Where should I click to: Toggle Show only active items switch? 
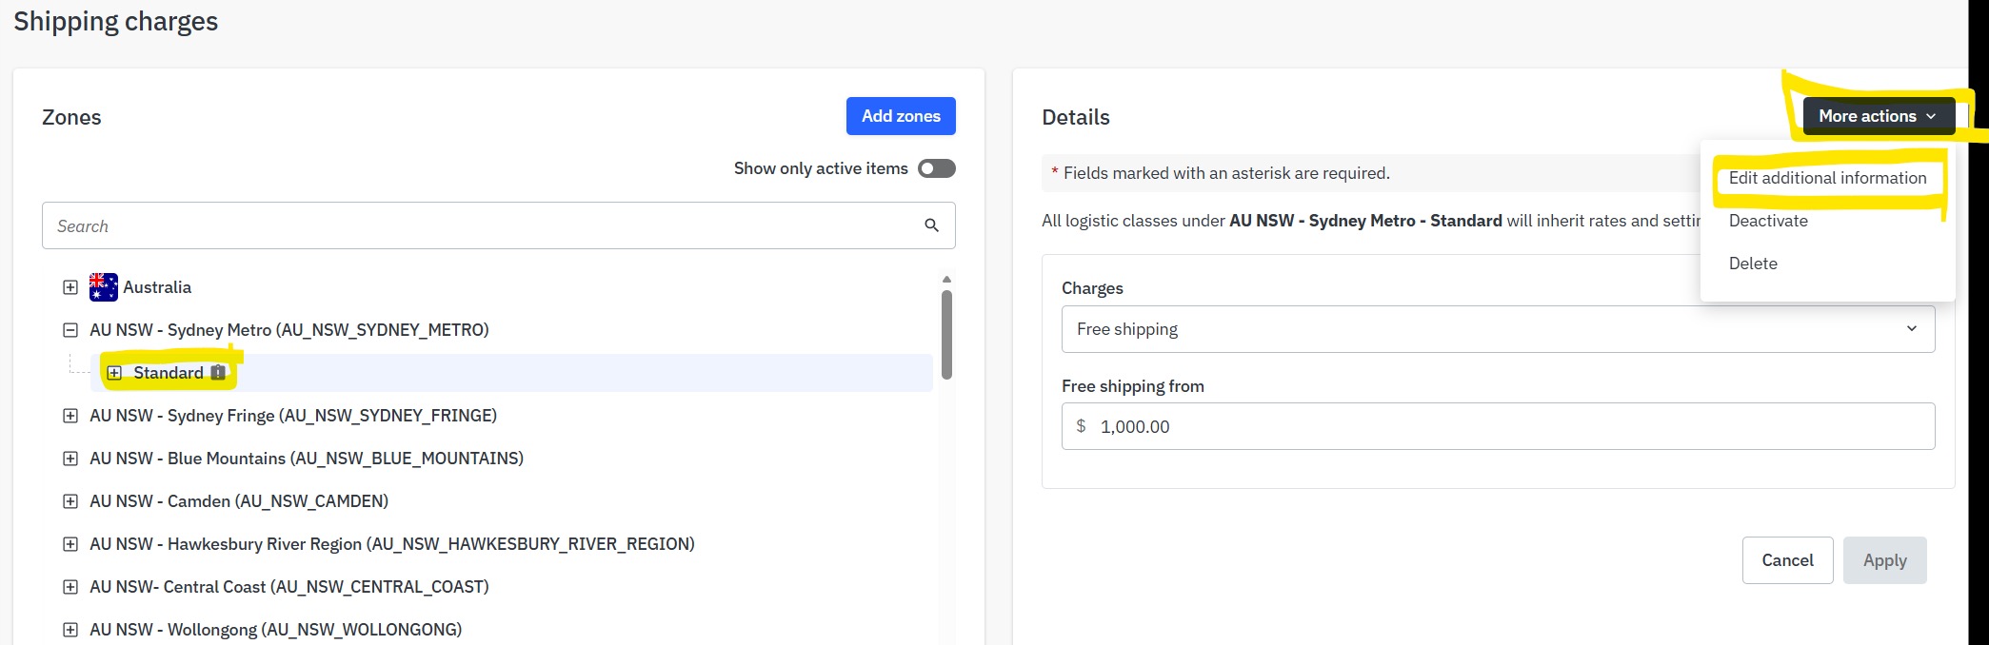click(936, 168)
